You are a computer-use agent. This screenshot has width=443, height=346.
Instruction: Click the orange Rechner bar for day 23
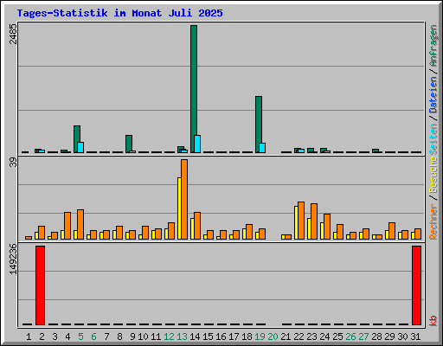tap(314, 221)
